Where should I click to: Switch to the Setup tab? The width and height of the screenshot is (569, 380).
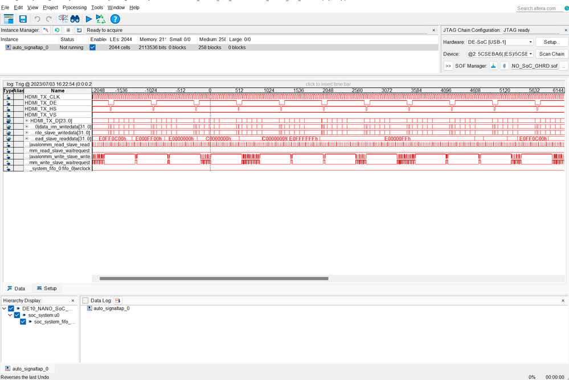pyautogui.click(x=47, y=288)
